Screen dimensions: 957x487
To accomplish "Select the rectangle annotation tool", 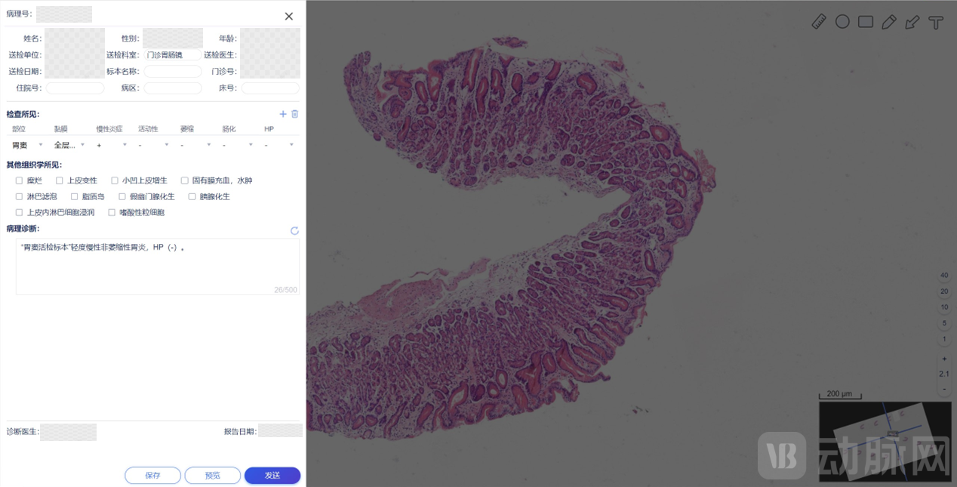I will coord(866,22).
